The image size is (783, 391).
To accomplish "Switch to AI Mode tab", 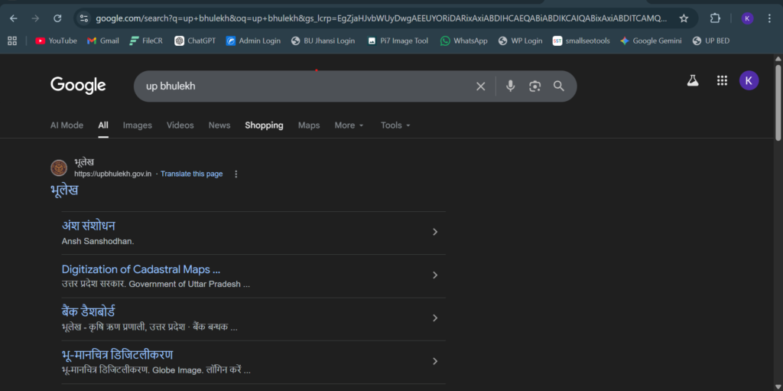I will coord(67,125).
